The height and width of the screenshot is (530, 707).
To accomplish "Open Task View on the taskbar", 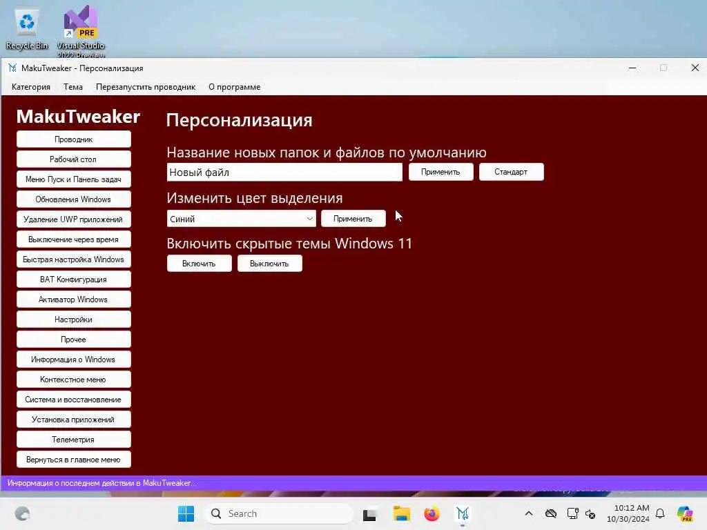I will click(369, 513).
